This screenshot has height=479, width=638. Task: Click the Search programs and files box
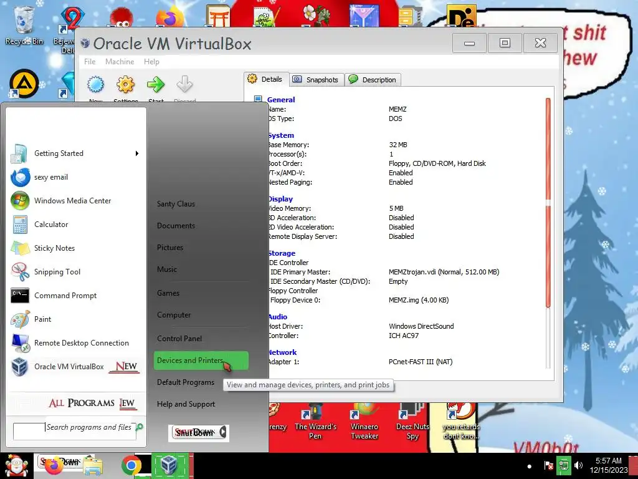click(x=75, y=430)
